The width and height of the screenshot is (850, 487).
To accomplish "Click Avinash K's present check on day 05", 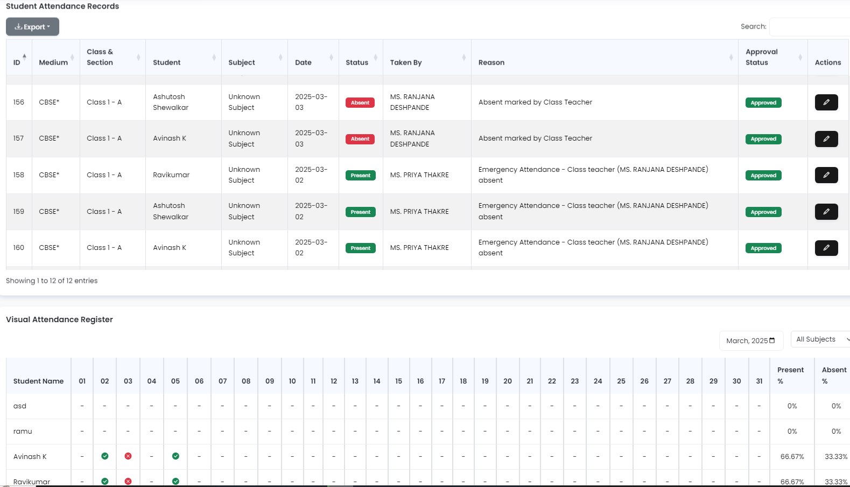I will click(175, 456).
